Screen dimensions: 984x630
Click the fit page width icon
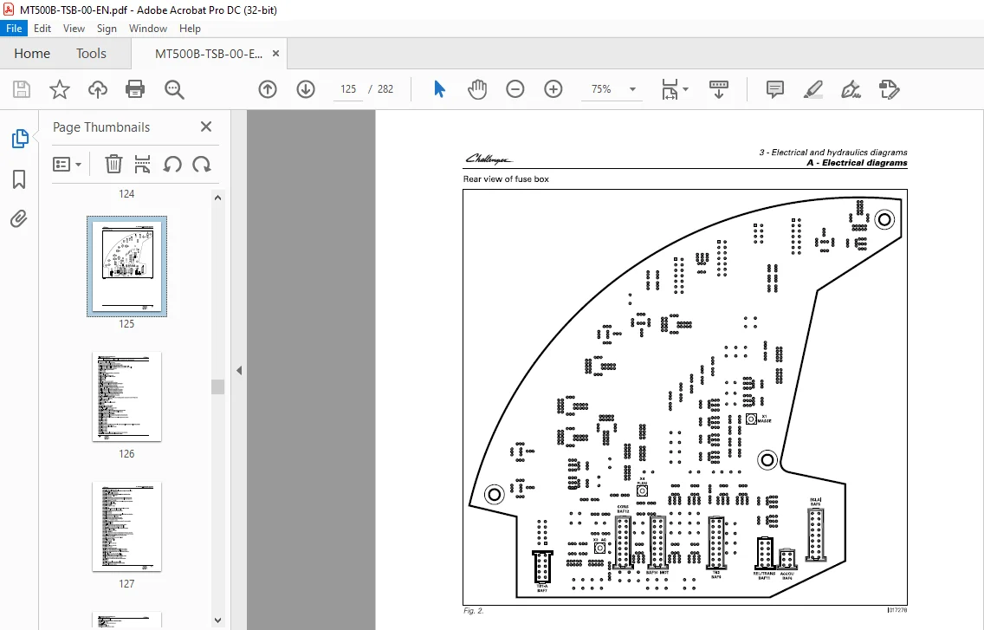tap(670, 89)
